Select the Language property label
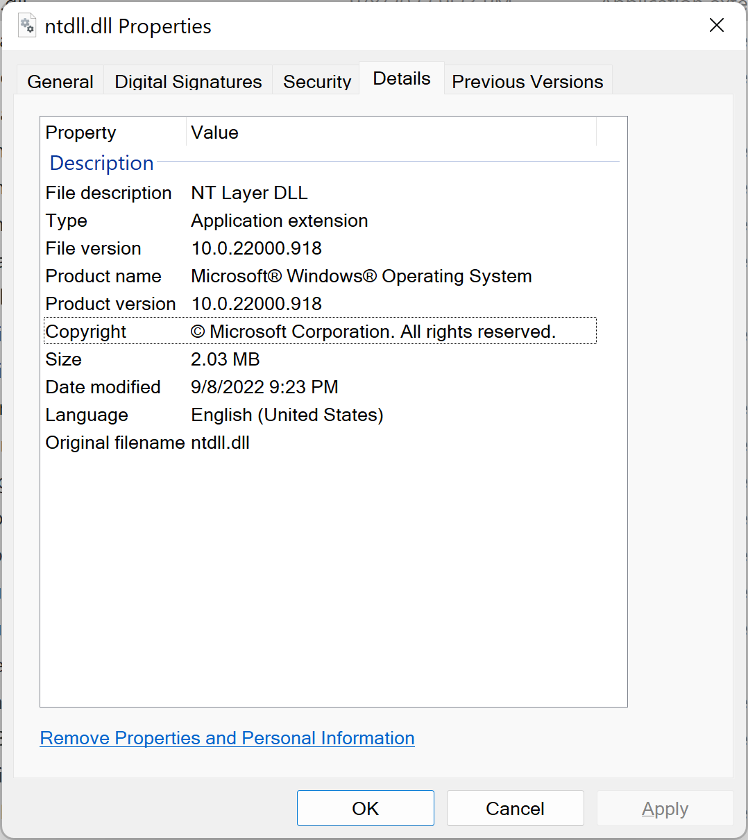 point(87,415)
